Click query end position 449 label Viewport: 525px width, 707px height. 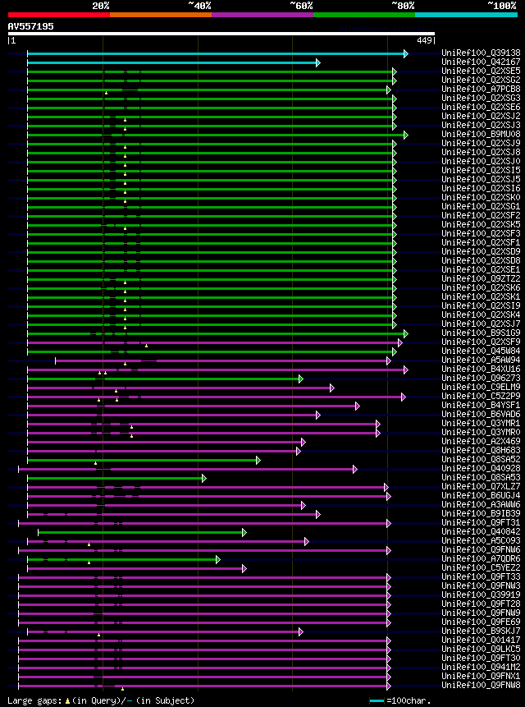click(425, 41)
